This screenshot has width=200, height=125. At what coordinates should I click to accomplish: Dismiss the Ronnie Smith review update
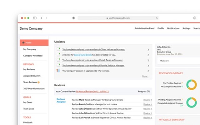coord(148,66)
